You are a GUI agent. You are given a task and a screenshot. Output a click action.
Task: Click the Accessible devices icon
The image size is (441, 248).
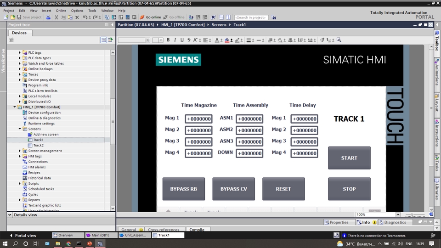click(x=191, y=17)
